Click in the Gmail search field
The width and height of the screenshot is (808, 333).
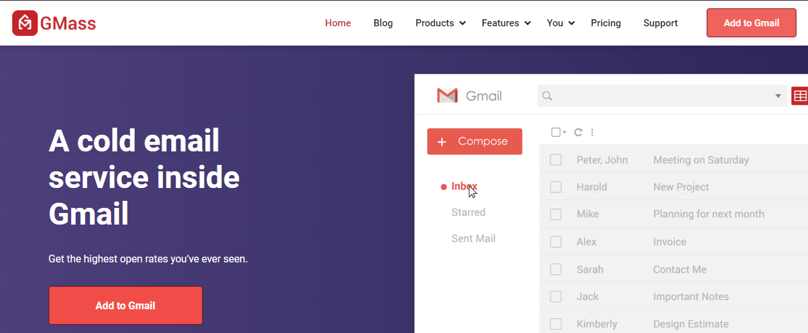click(662, 96)
